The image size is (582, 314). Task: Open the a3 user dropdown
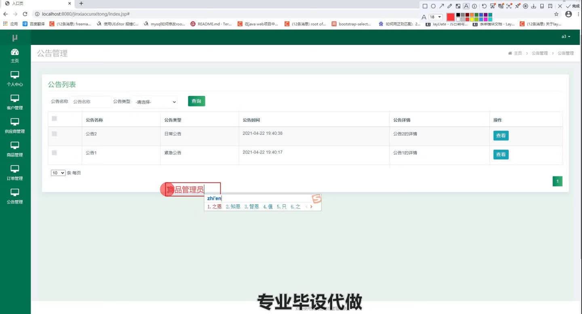[566, 36]
